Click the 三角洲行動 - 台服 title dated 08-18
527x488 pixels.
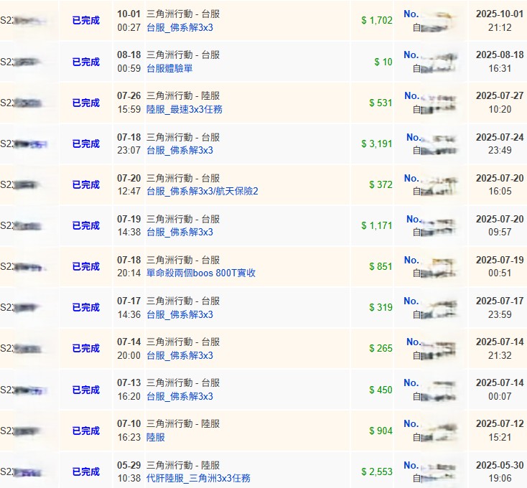pyautogui.click(x=183, y=55)
